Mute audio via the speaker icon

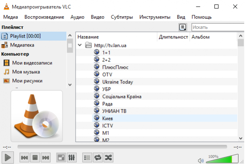point(200,161)
